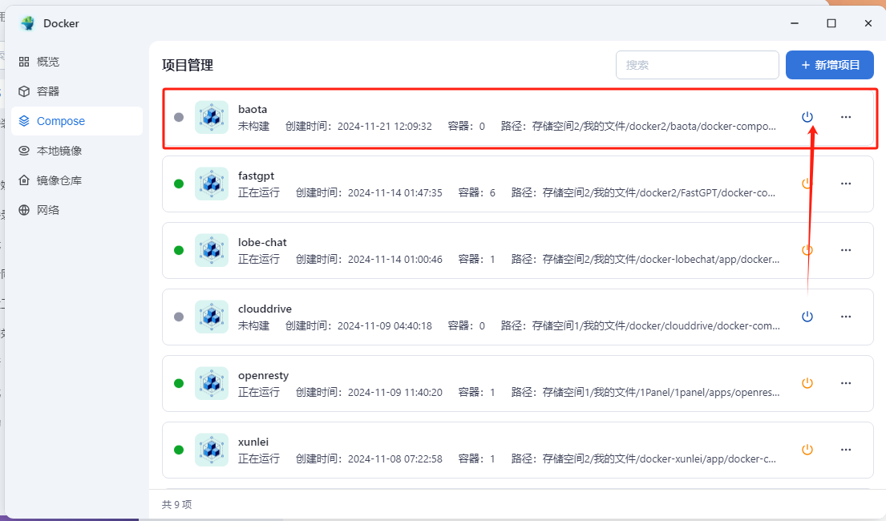Image resolution: width=886 pixels, height=521 pixels.
Task: Open more options menu for xunlei
Action: tap(845, 450)
